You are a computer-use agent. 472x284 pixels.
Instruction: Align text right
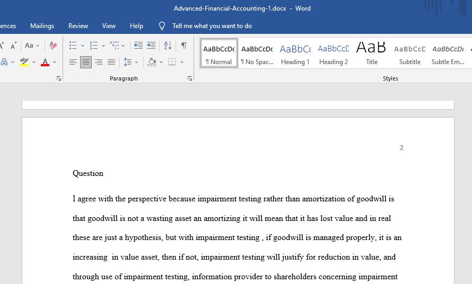(x=99, y=62)
